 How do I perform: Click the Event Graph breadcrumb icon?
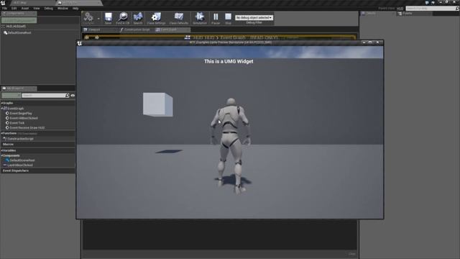click(188, 37)
